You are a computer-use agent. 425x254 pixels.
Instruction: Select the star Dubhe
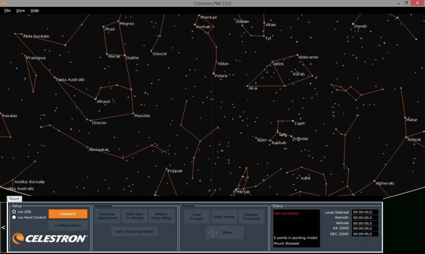(x=125, y=55)
